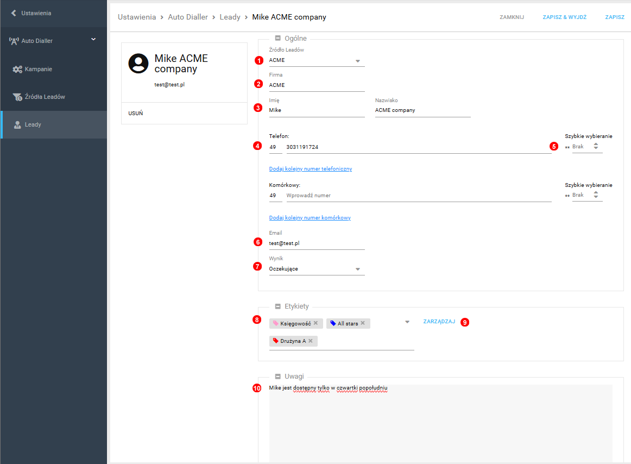Click the Auto Dialler antenna icon
631x464 pixels.
(x=14, y=41)
